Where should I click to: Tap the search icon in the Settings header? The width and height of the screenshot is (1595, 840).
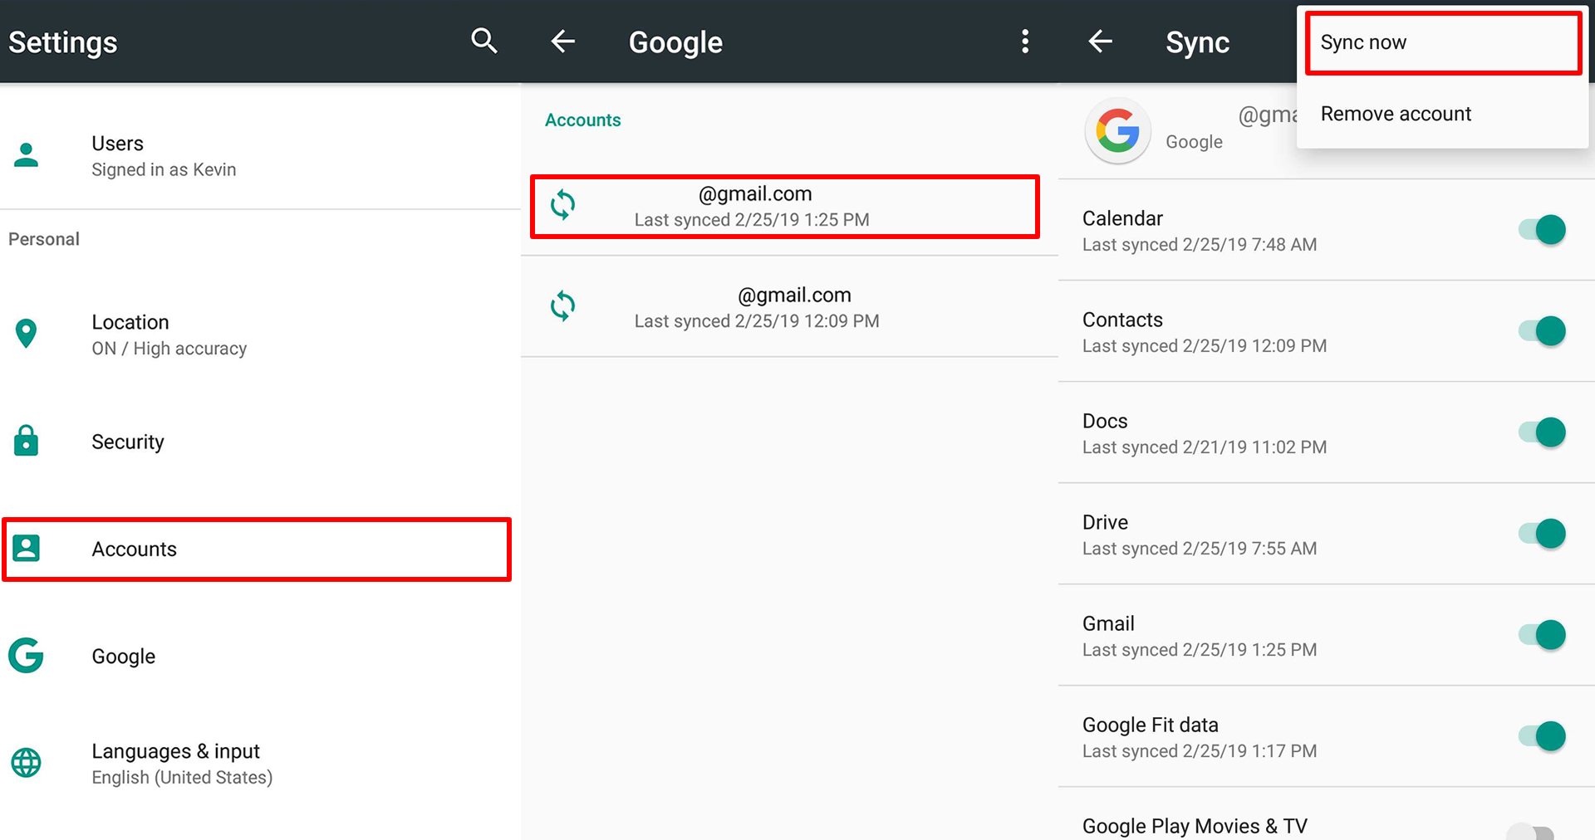pyautogui.click(x=484, y=41)
